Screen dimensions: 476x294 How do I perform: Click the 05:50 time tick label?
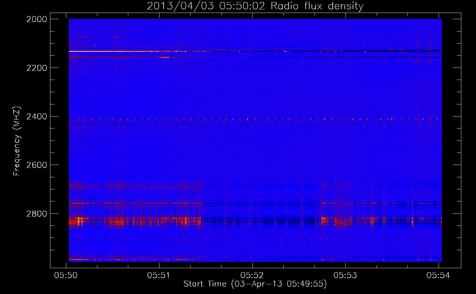pos(66,275)
